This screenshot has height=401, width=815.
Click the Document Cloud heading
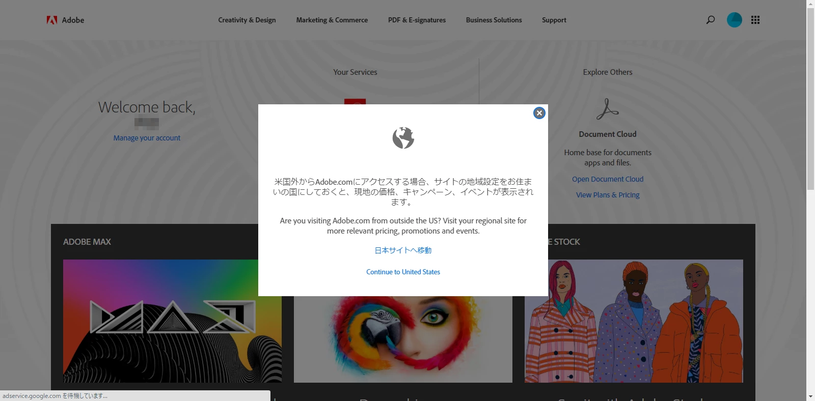click(608, 134)
